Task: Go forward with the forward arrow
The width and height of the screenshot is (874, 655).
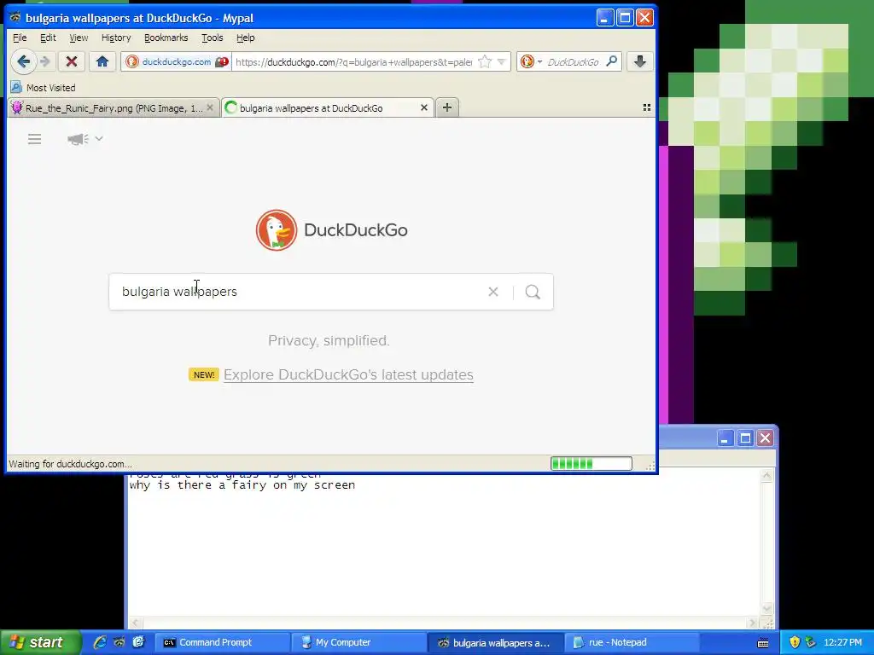Action: point(46,61)
